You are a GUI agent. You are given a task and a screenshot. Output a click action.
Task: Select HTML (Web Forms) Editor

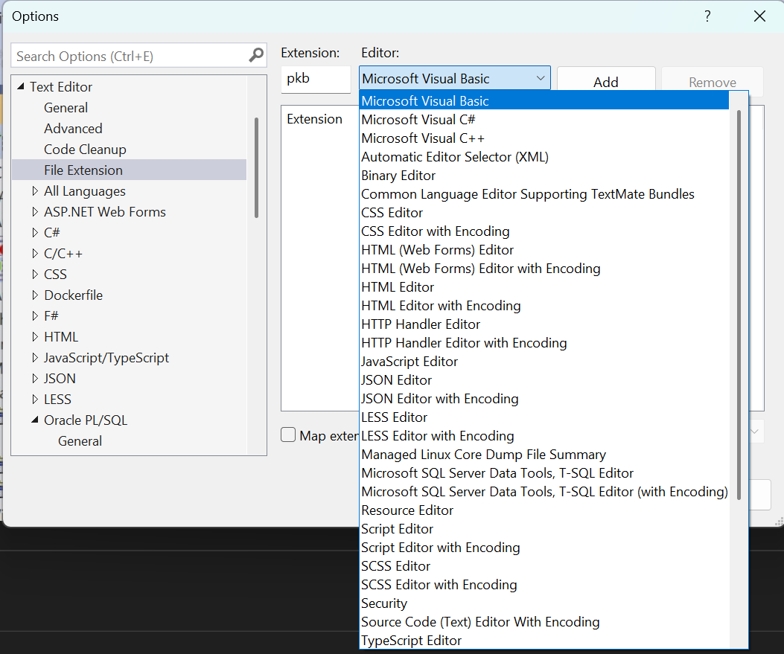pyautogui.click(x=544, y=250)
